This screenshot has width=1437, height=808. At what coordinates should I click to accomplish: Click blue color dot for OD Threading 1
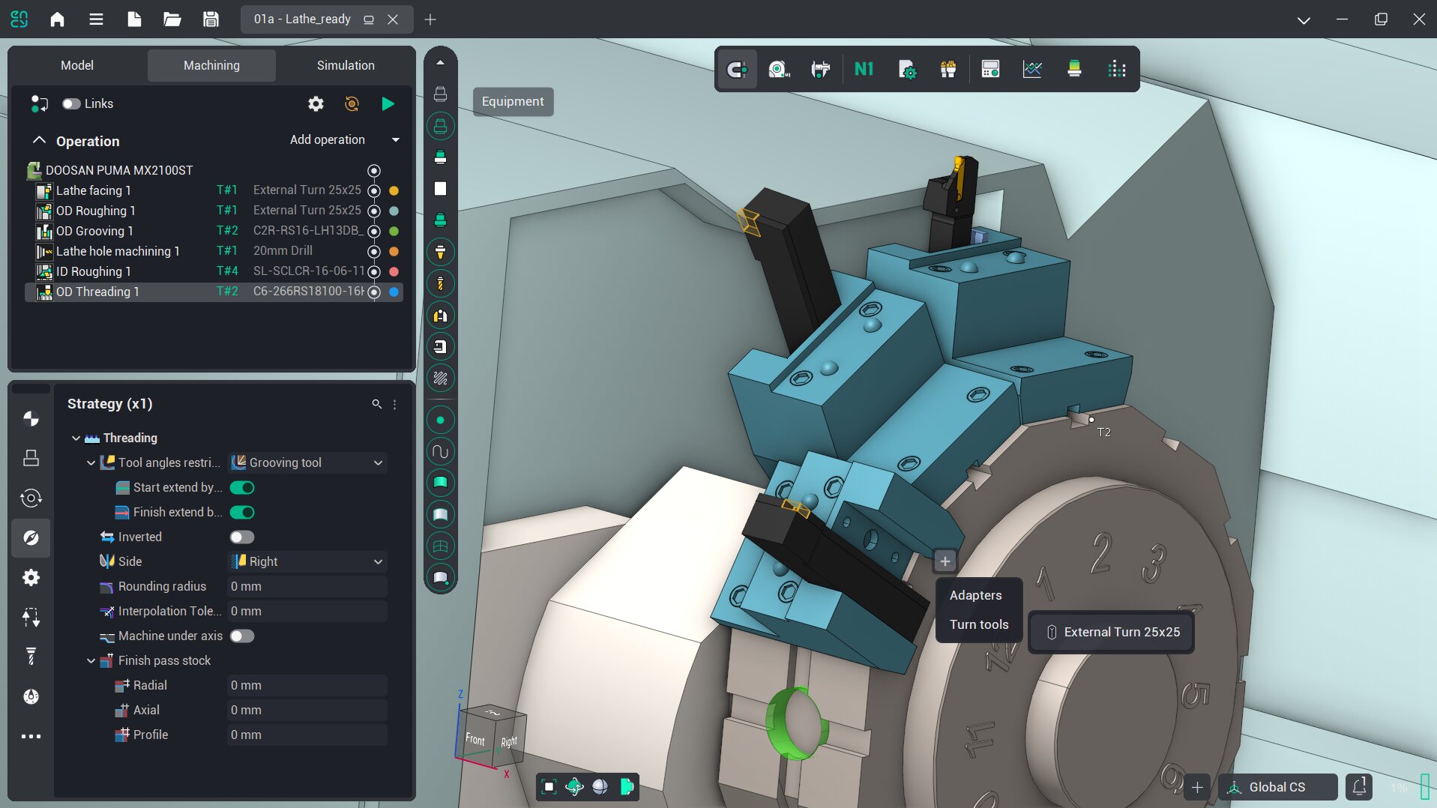coord(394,292)
